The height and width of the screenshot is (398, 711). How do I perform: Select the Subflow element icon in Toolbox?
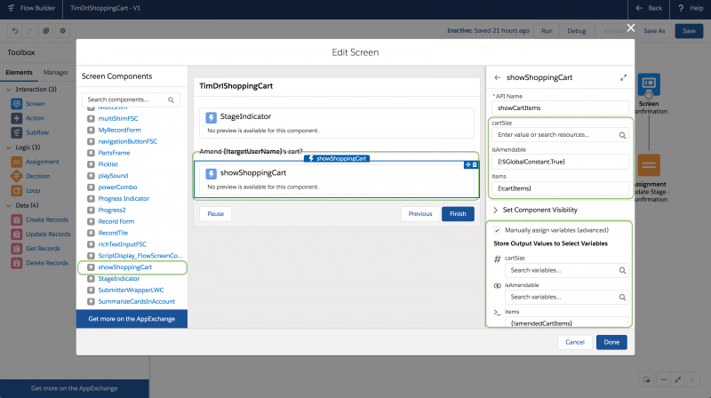click(17, 133)
